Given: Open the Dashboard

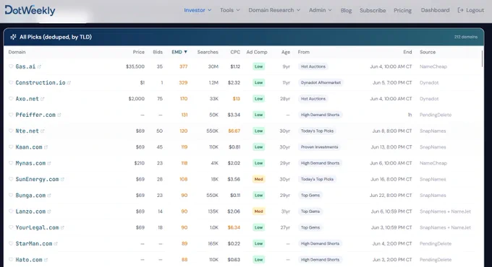Looking at the screenshot, I should [436, 10].
